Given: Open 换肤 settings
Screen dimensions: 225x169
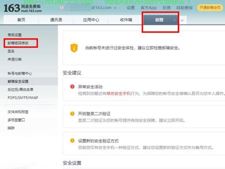Looking at the screenshot, I should click(11, 128).
